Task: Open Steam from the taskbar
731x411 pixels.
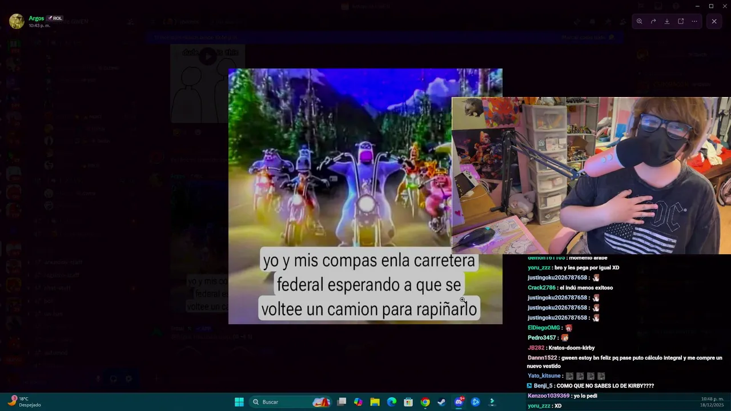Action: [x=441, y=402]
